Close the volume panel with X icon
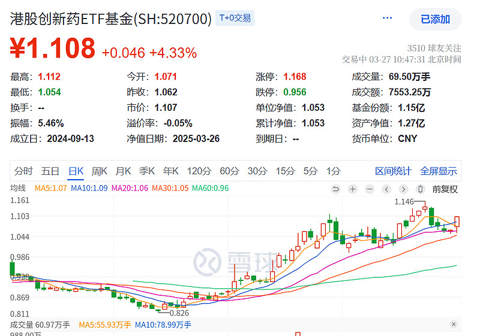The image size is (480, 336). (454, 324)
